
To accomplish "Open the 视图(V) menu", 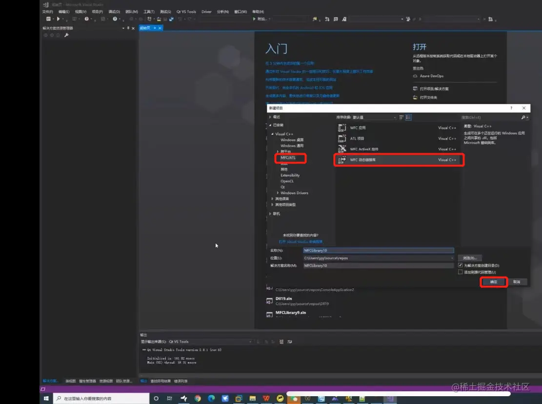I will point(80,12).
